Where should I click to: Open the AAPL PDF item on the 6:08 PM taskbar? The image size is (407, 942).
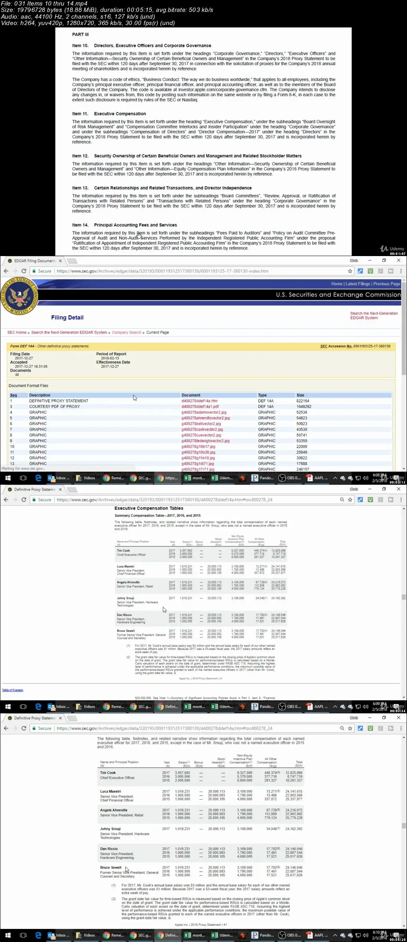(x=317, y=478)
